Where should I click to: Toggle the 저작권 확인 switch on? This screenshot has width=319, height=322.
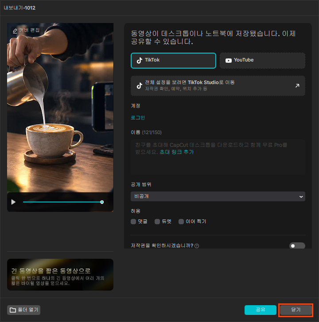click(297, 245)
